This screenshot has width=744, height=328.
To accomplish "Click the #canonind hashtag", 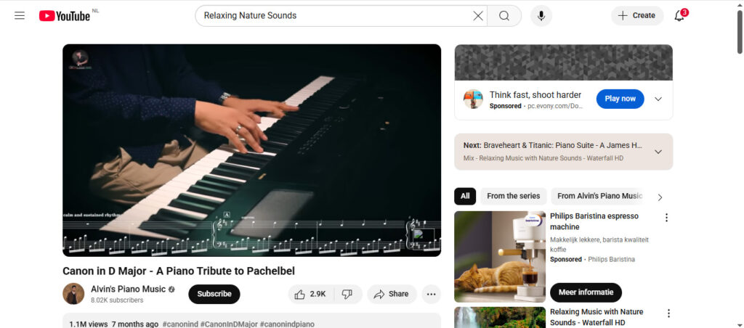I will (180, 324).
